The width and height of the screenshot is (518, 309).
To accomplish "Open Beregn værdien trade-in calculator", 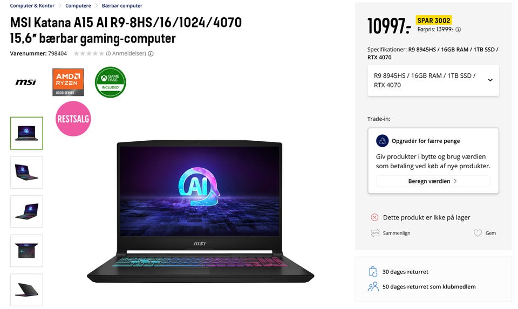I will (433, 181).
